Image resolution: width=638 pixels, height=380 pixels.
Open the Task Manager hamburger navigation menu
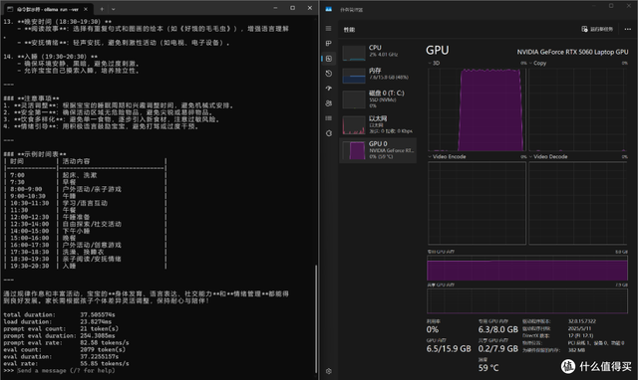pyautogui.click(x=328, y=29)
